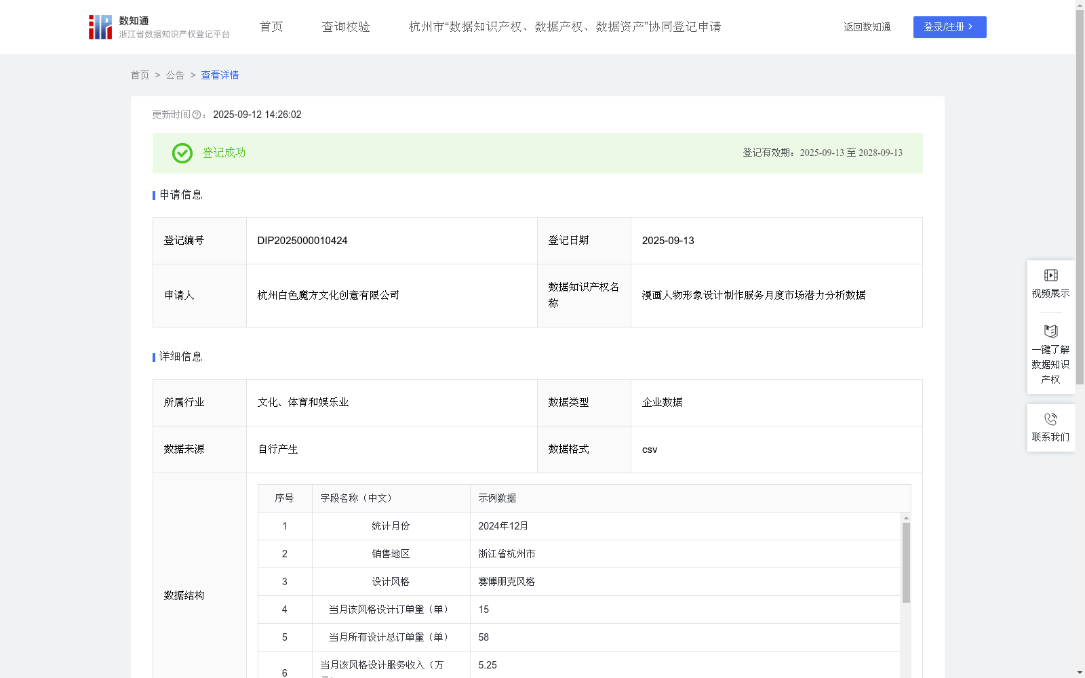Click sample value 赛博朋克风格
Viewport: 1085px width, 678px height.
[507, 582]
